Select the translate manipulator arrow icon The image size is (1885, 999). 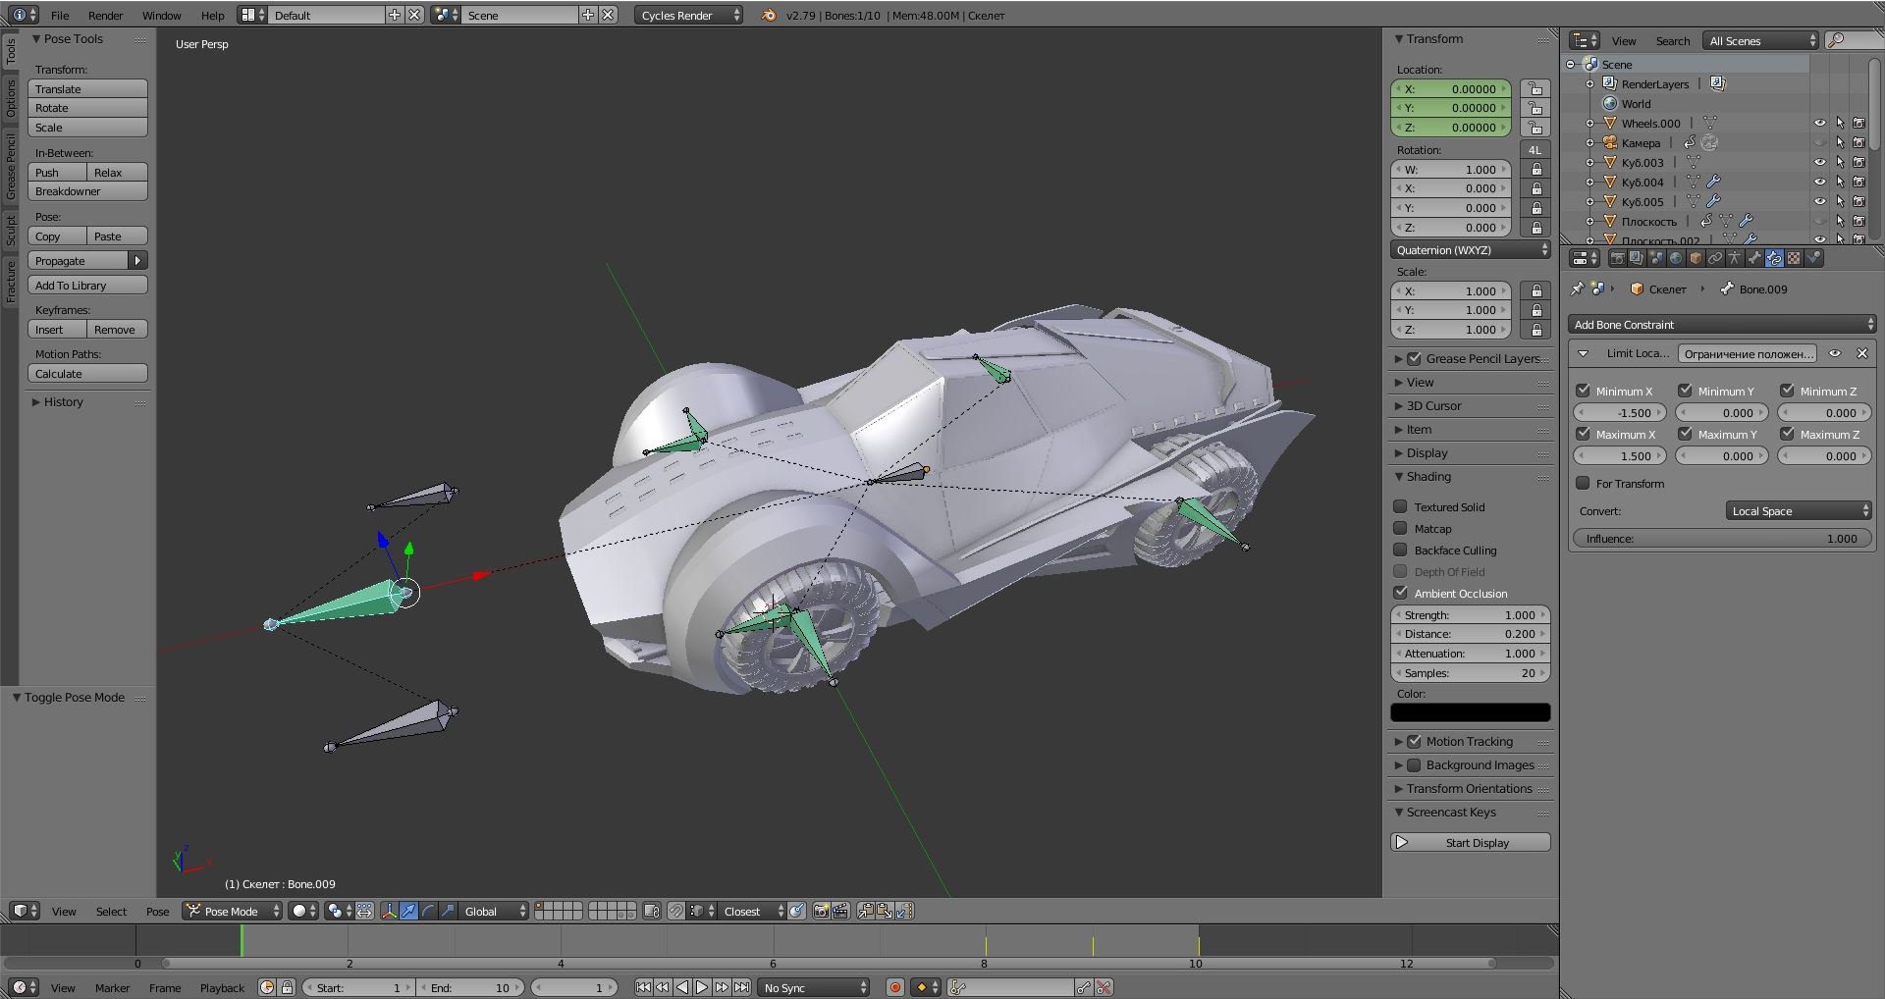tap(408, 911)
